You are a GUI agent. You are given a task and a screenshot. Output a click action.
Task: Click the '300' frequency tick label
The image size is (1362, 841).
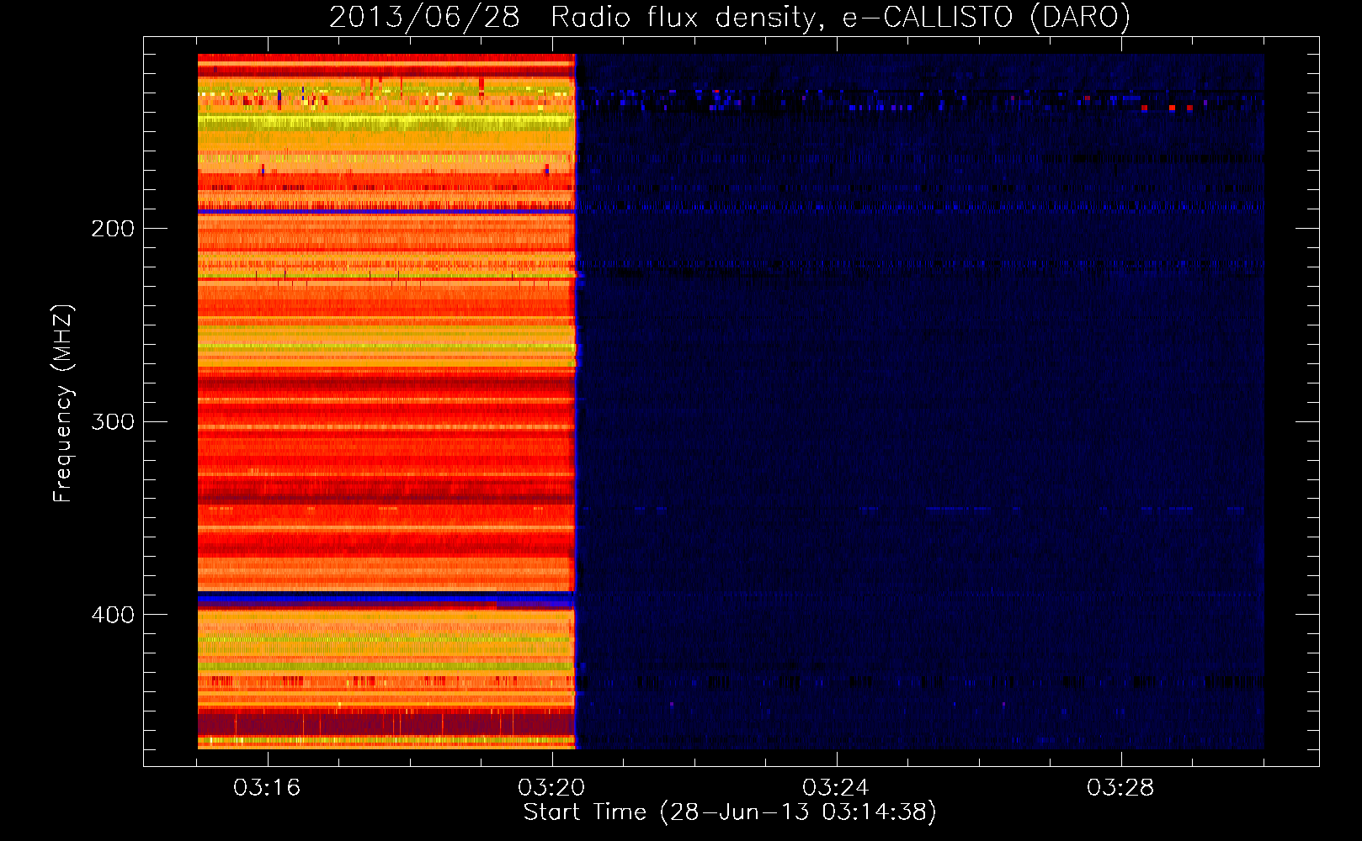coord(113,421)
